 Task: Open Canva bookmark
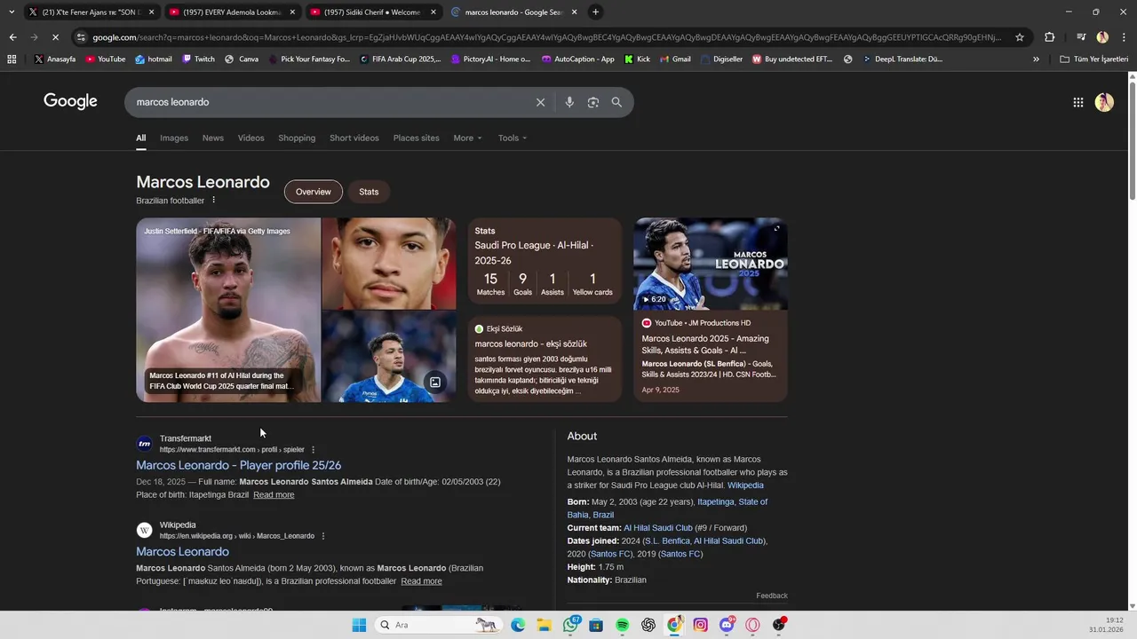click(x=242, y=59)
